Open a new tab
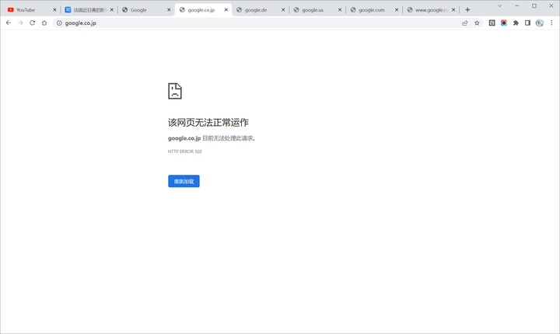The image size is (560, 334). click(467, 9)
